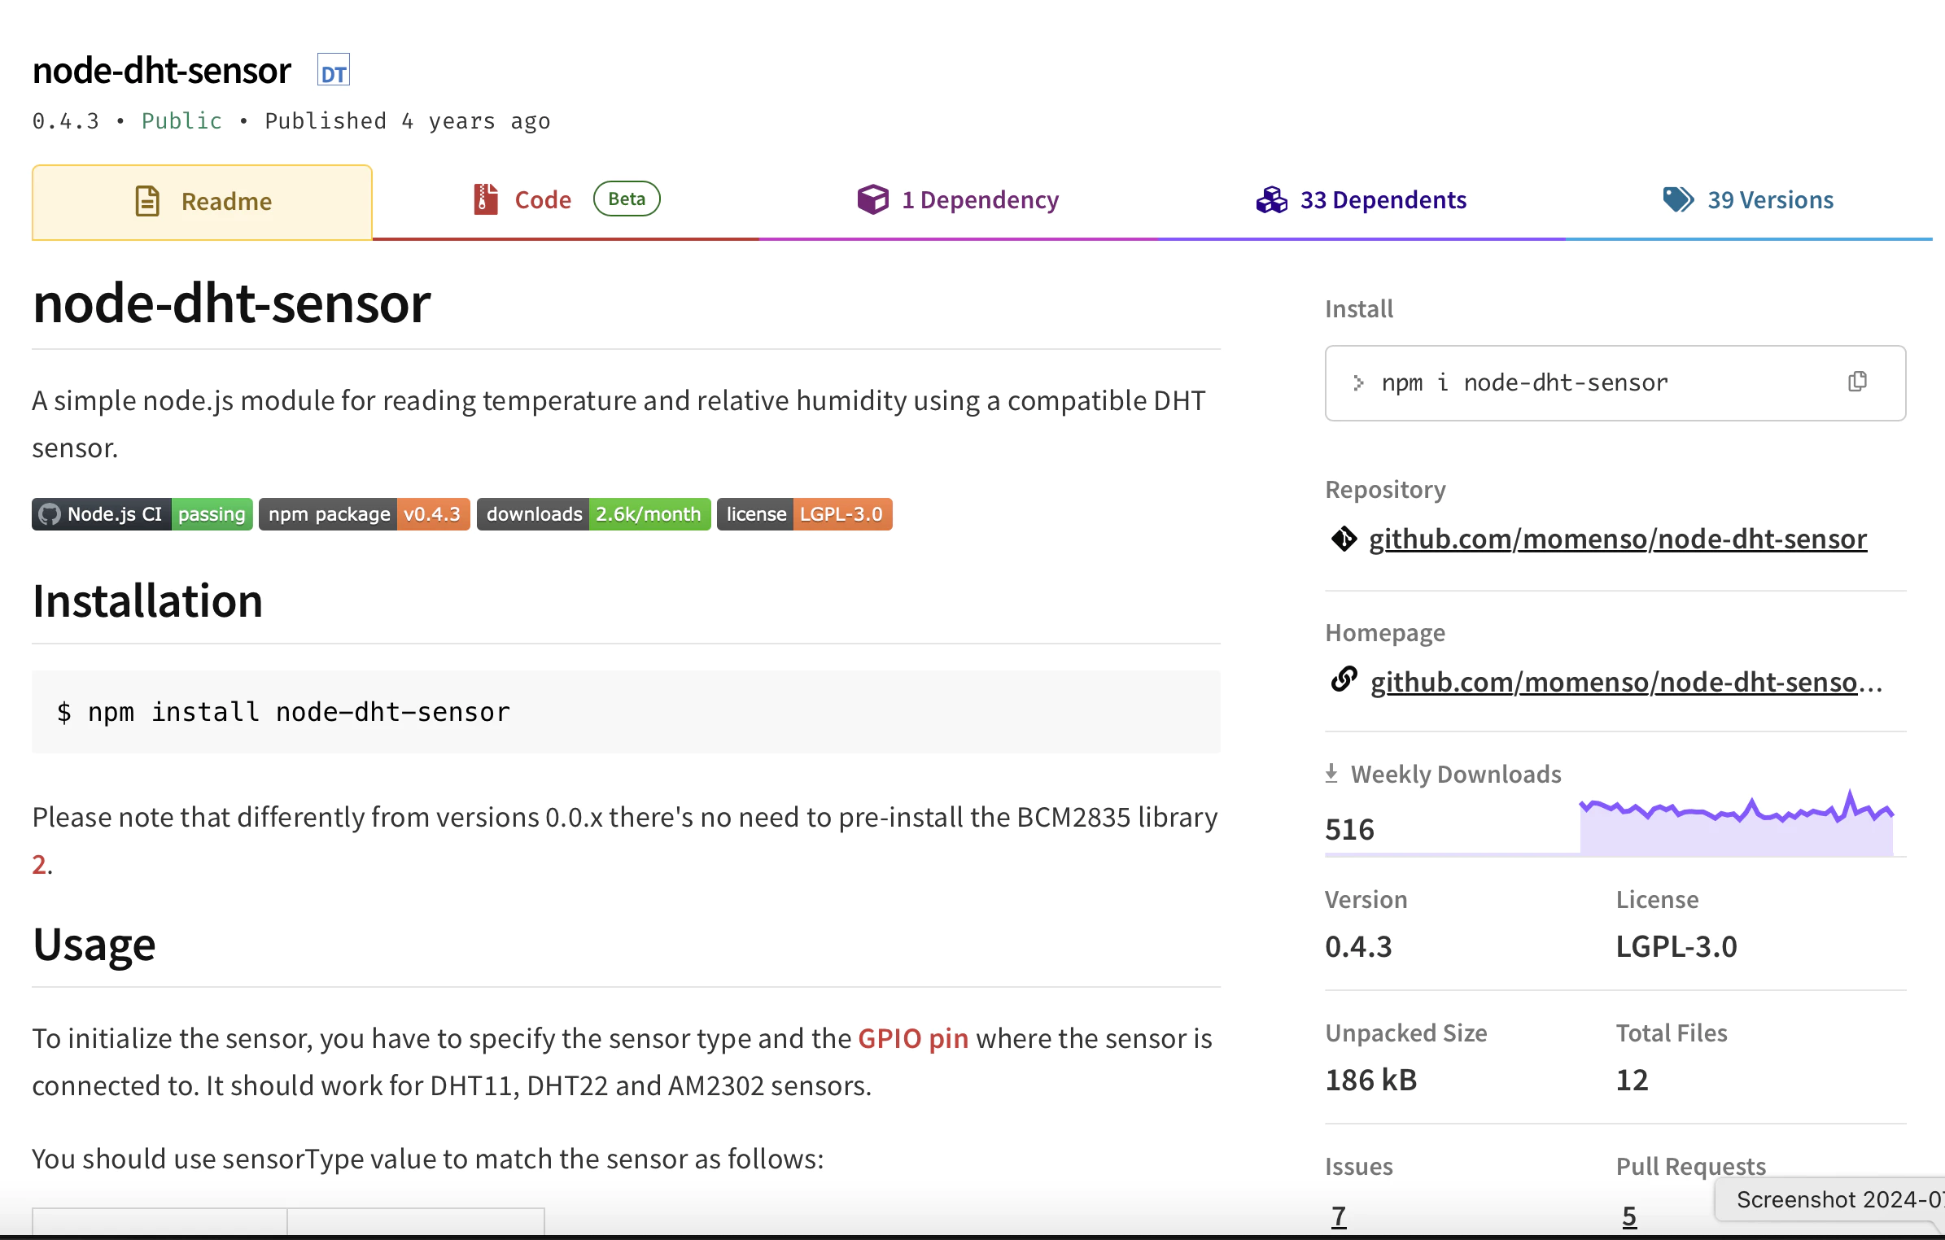The width and height of the screenshot is (1945, 1240).
Task: Open the 1 Dependency tab
Action: coord(958,199)
